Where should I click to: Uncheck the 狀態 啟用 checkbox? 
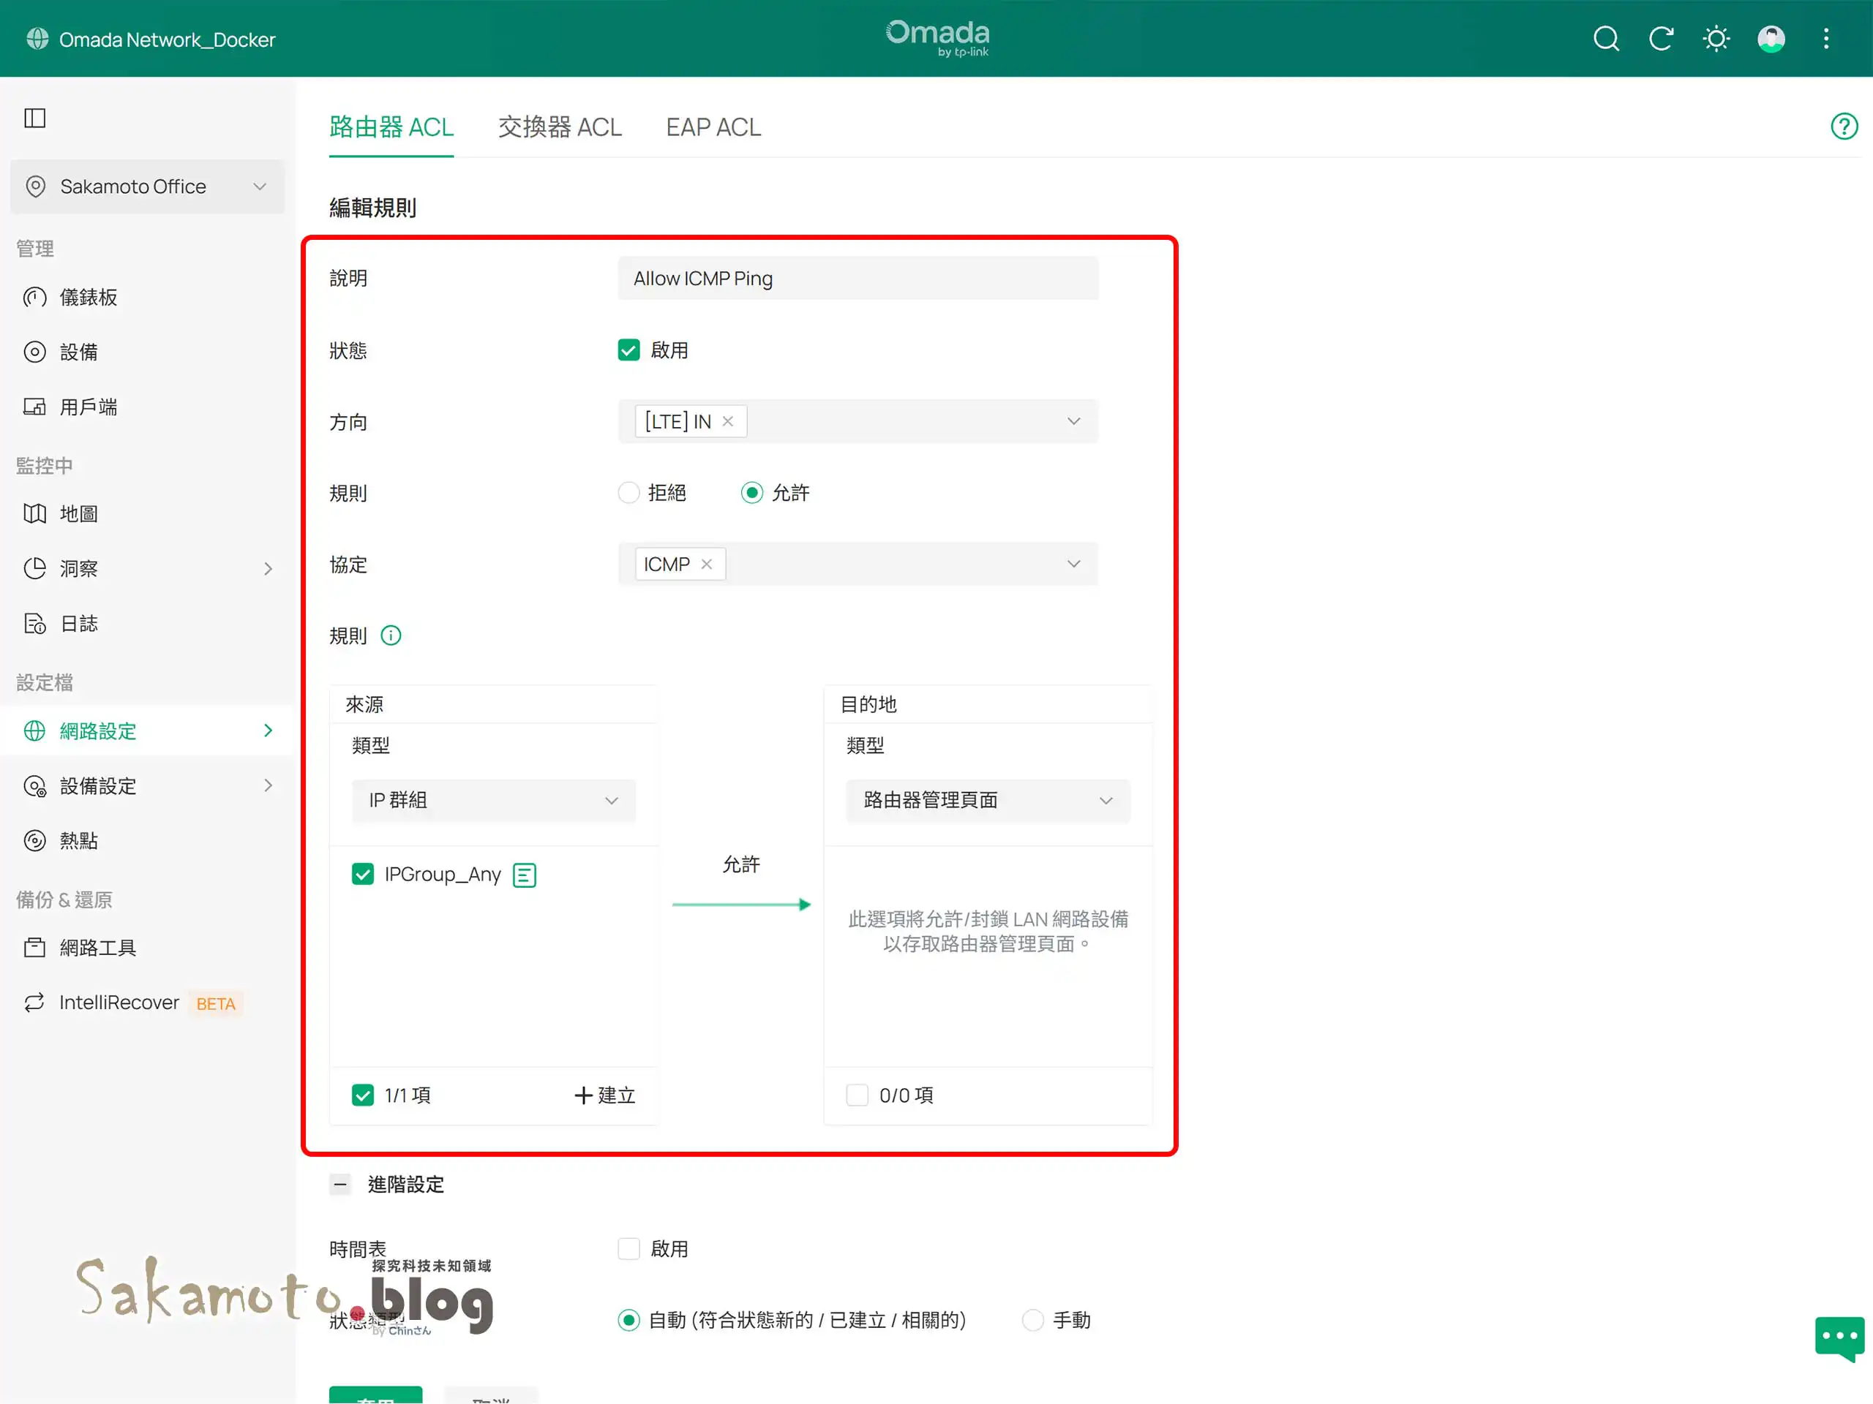[x=628, y=350]
